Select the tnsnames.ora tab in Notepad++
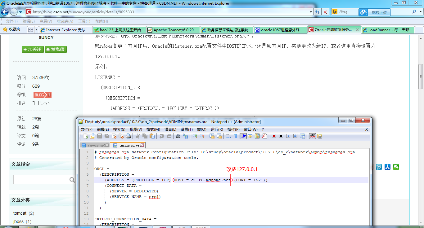Screen dimensions: 424x228 [x=127, y=145]
